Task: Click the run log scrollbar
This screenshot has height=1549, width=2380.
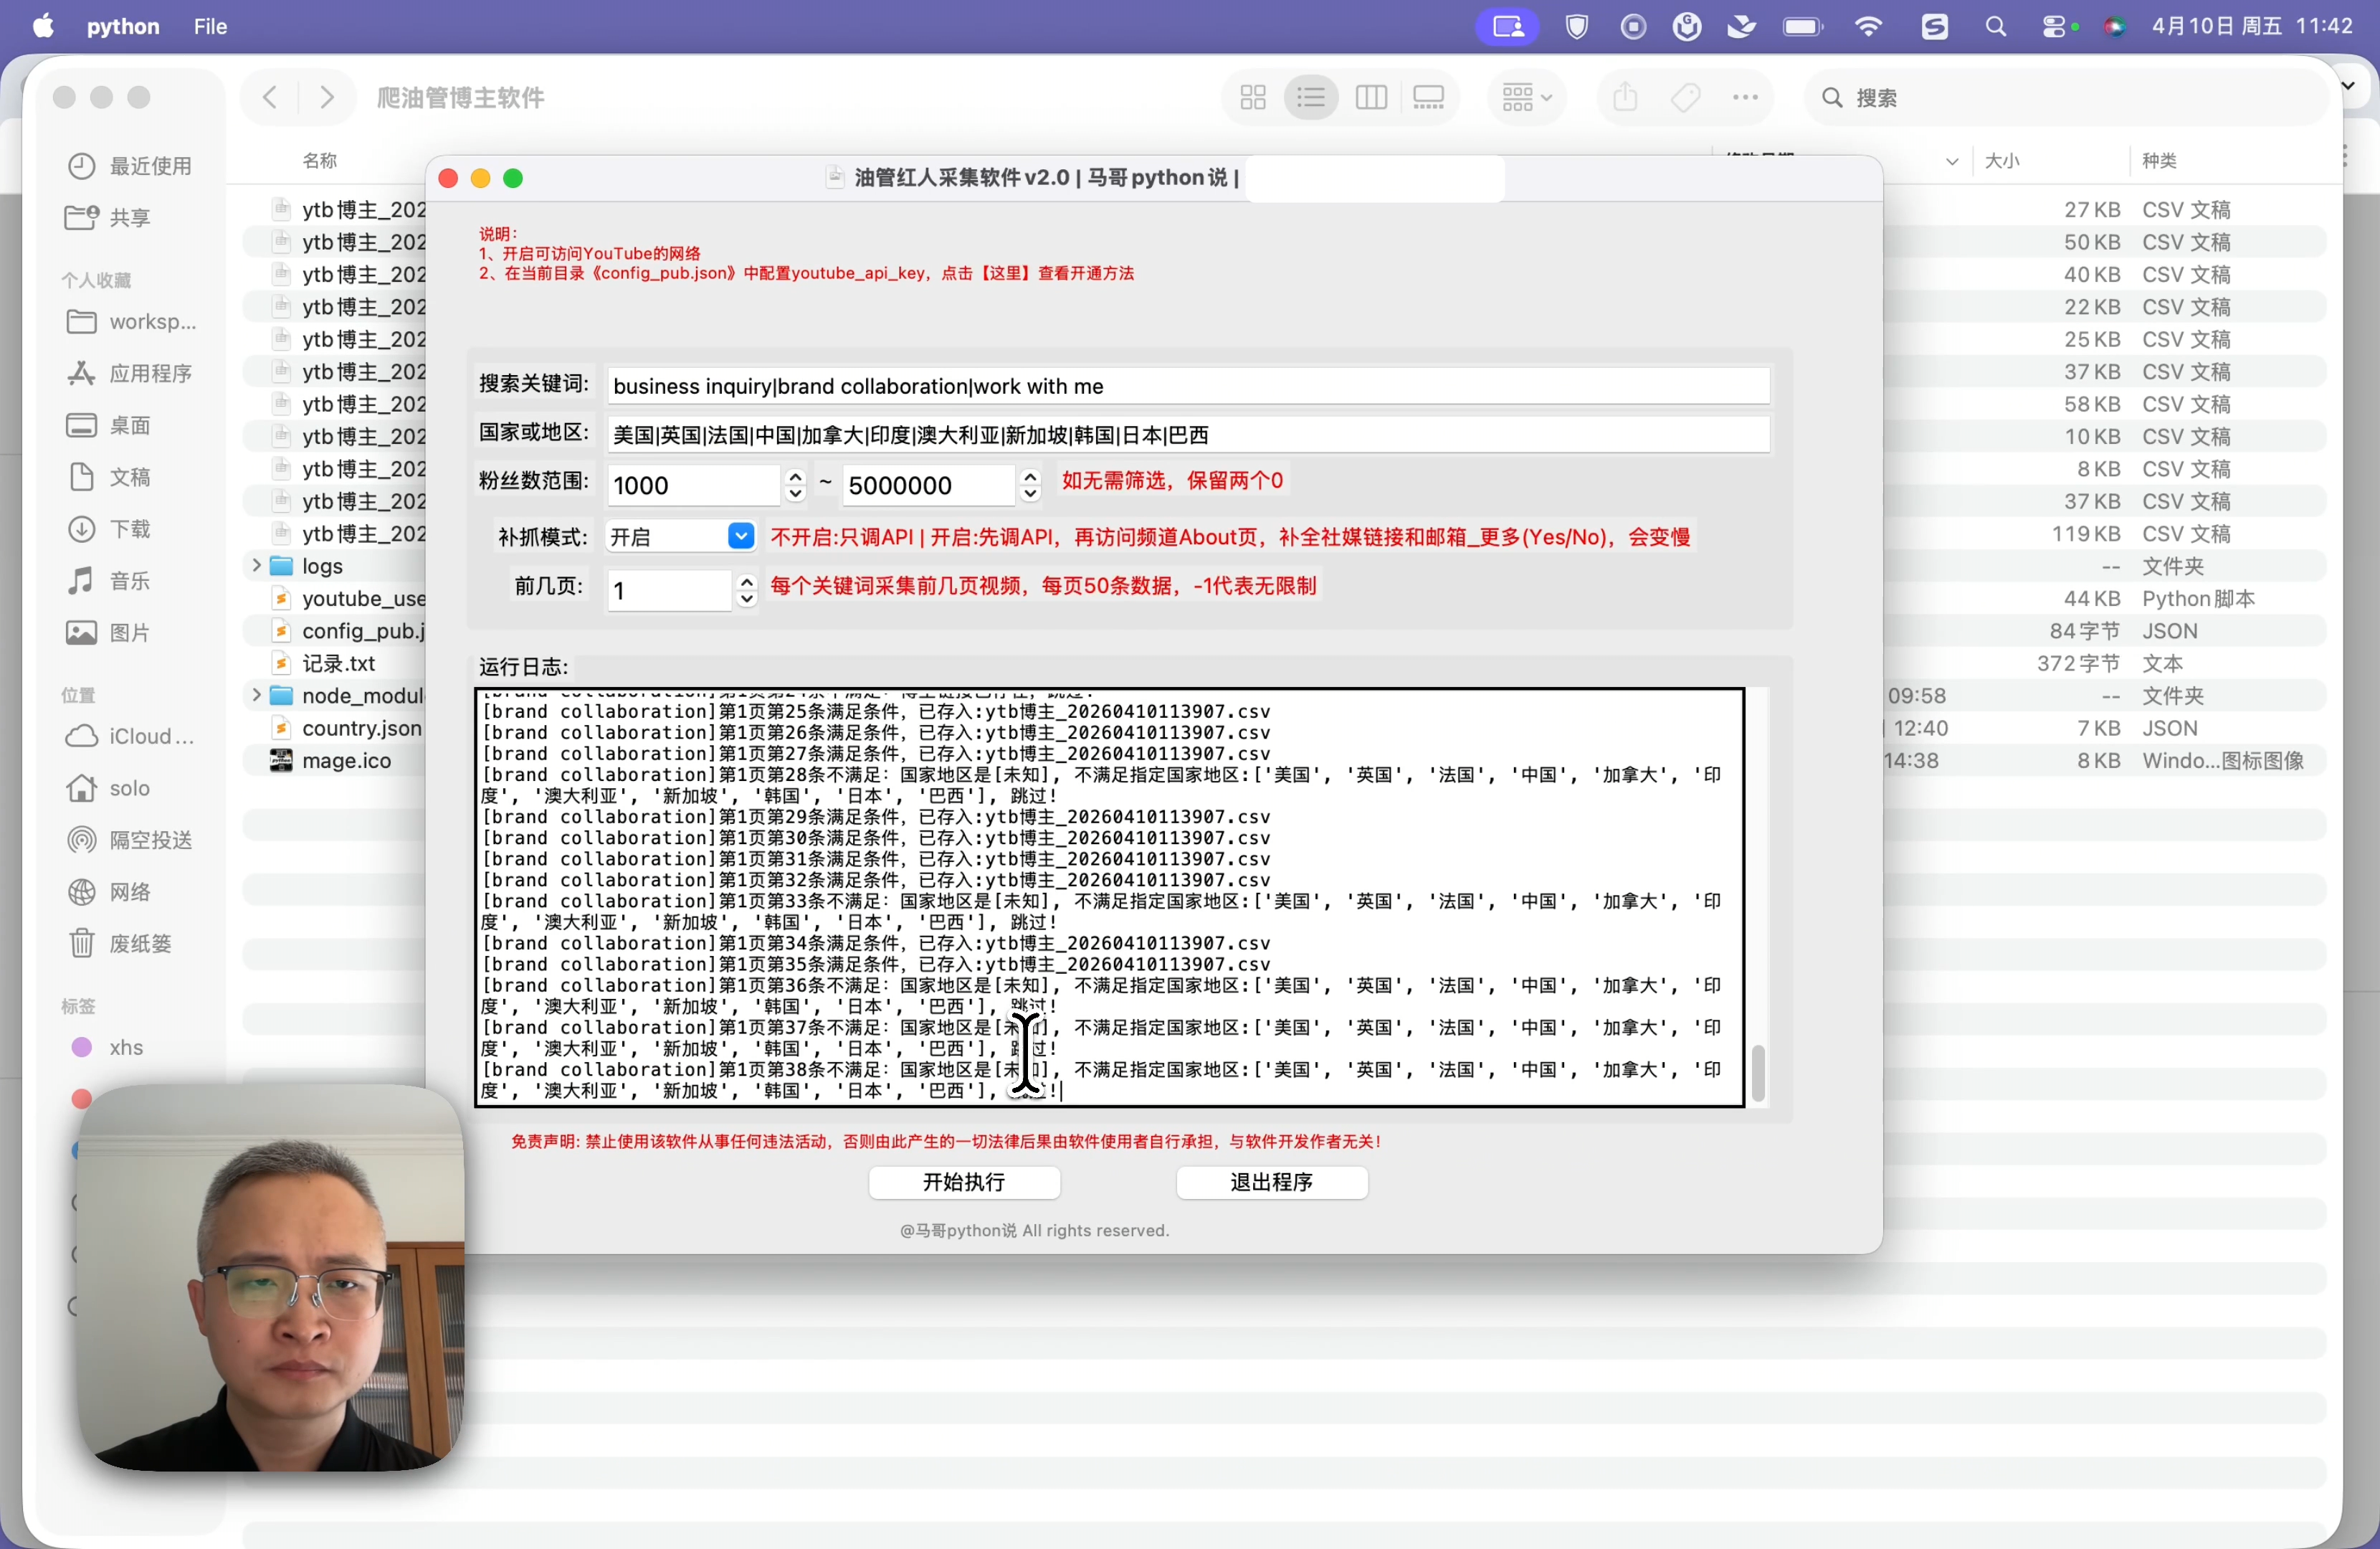Action: [x=1758, y=1073]
